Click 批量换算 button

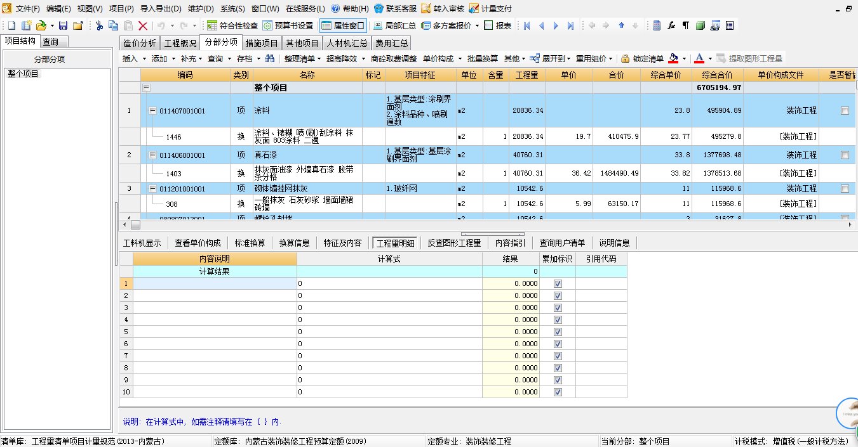point(483,58)
